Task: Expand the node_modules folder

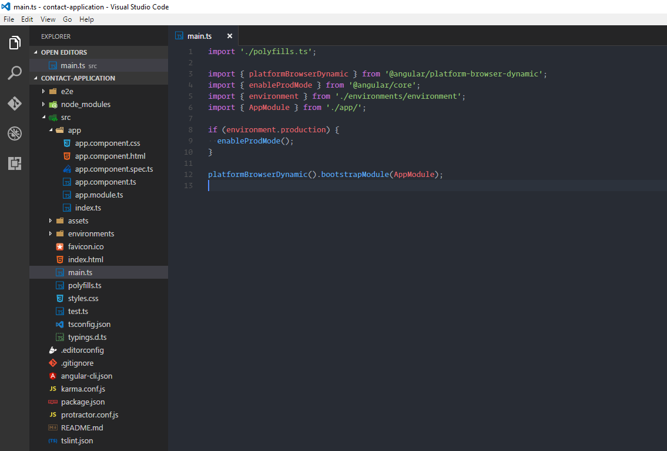Action: pos(85,104)
